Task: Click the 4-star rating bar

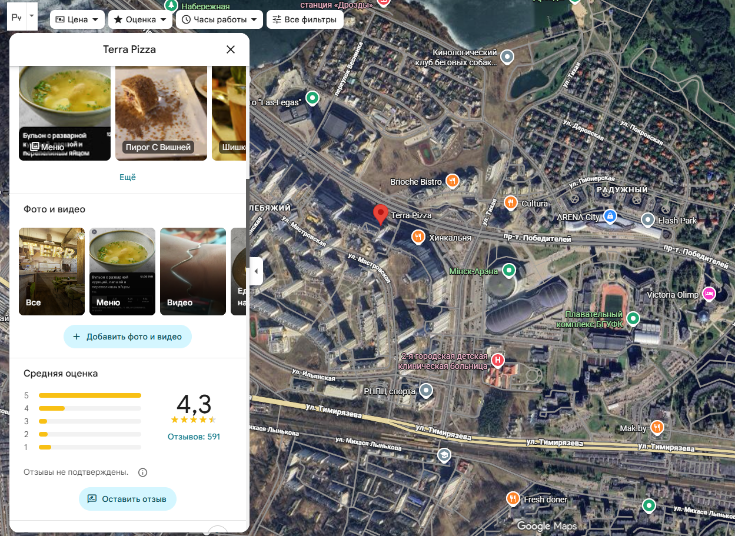Action: pos(90,408)
